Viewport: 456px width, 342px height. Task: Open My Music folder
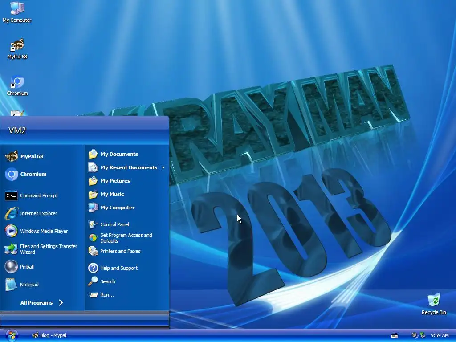[x=127, y=194]
